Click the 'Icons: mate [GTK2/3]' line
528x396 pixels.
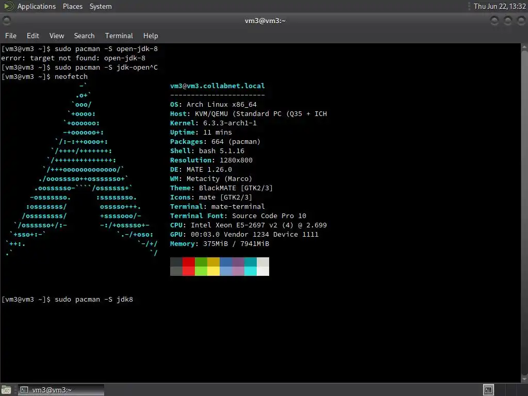211,197
